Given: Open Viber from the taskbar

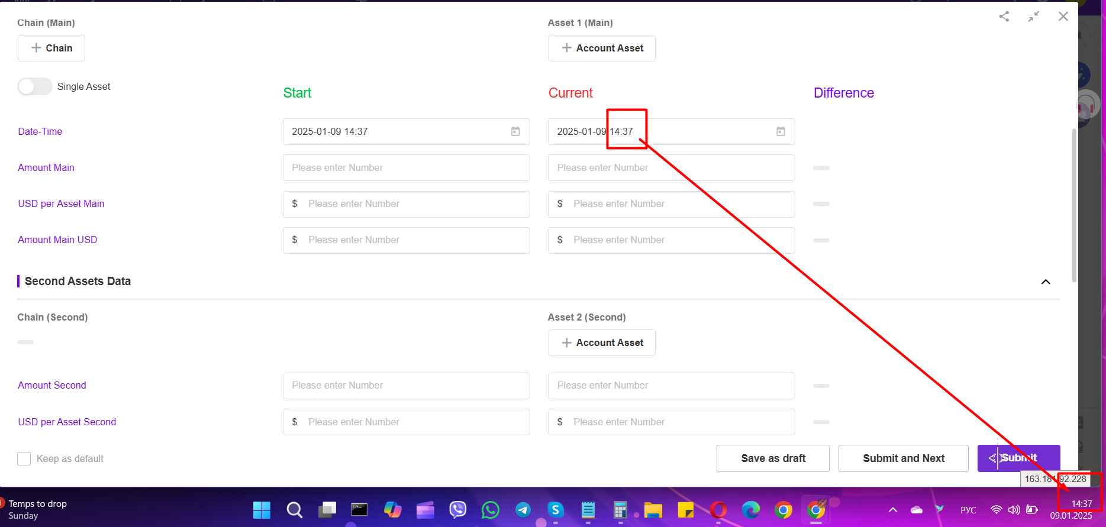Looking at the screenshot, I should coord(457,510).
